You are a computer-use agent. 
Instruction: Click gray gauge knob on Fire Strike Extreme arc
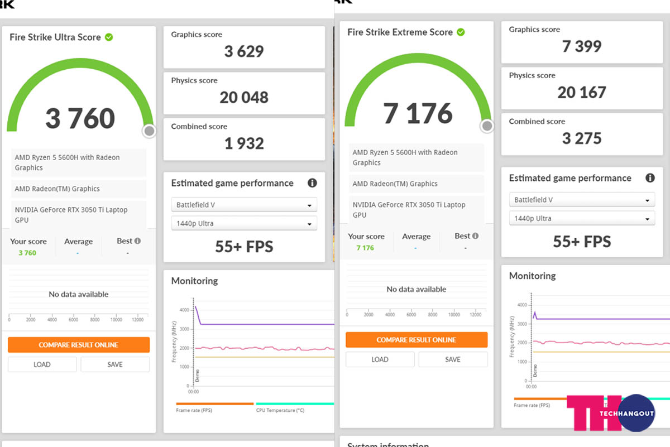[487, 126]
